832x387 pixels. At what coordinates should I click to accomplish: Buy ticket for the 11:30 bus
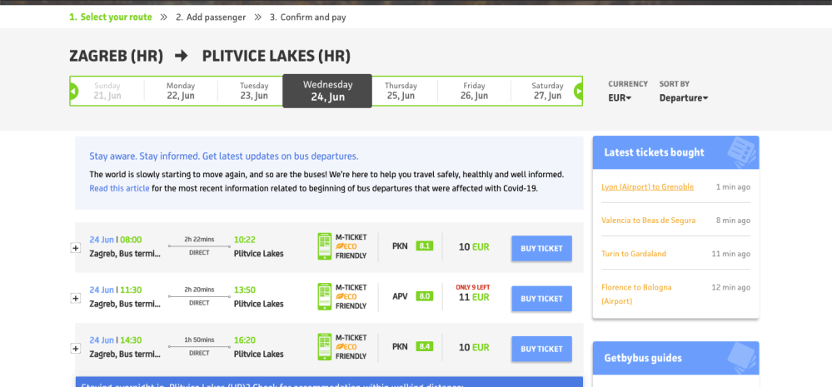click(541, 298)
